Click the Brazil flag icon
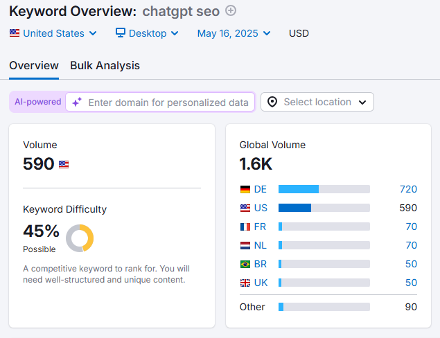Viewport: 440px width, 338px height. click(245, 264)
